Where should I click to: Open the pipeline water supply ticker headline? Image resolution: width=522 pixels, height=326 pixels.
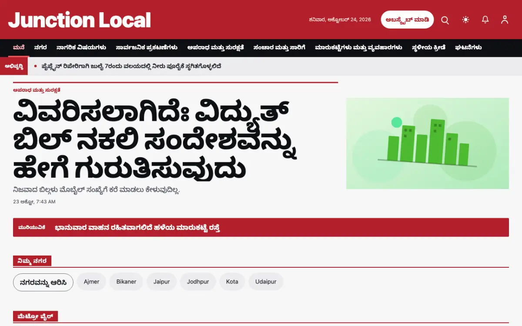coord(131,66)
